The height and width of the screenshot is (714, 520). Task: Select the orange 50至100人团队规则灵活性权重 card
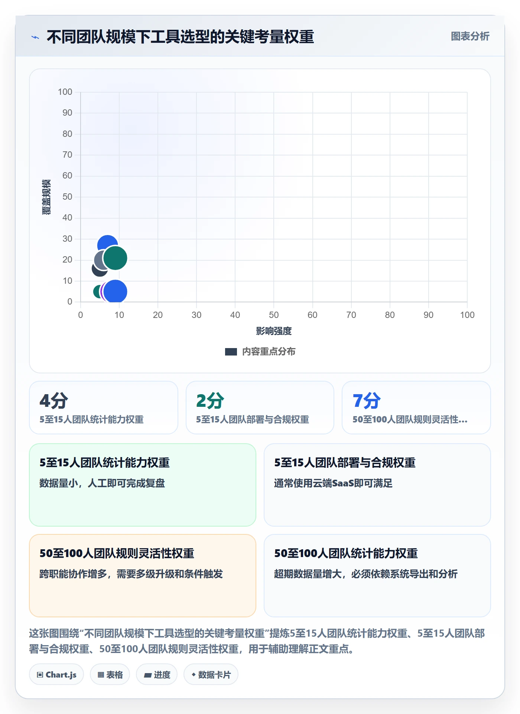click(143, 576)
